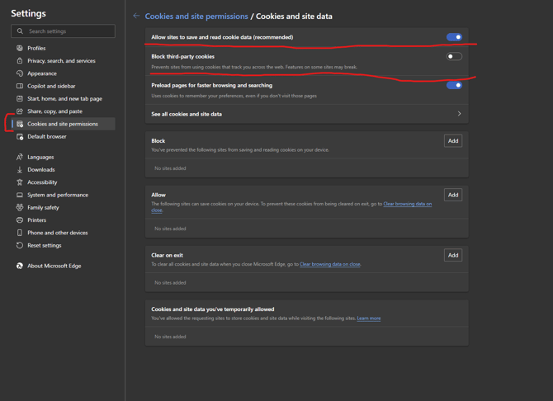
Task: Open Privacy, search, and services section
Action: pyautogui.click(x=63, y=61)
